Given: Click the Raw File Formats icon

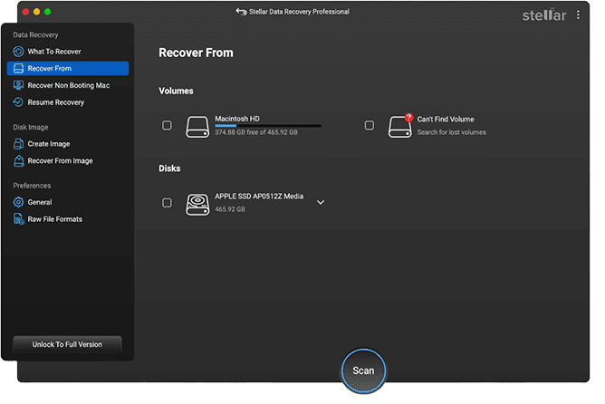Looking at the screenshot, I should (x=18, y=219).
